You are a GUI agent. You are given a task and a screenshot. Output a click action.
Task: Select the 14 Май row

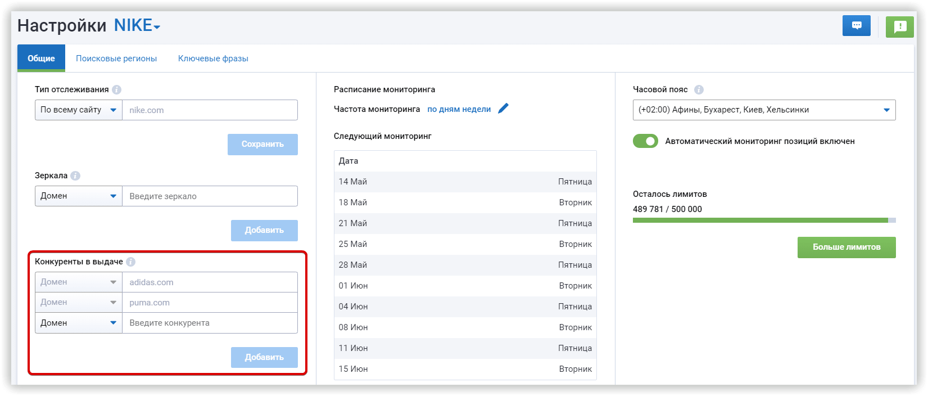point(465,182)
